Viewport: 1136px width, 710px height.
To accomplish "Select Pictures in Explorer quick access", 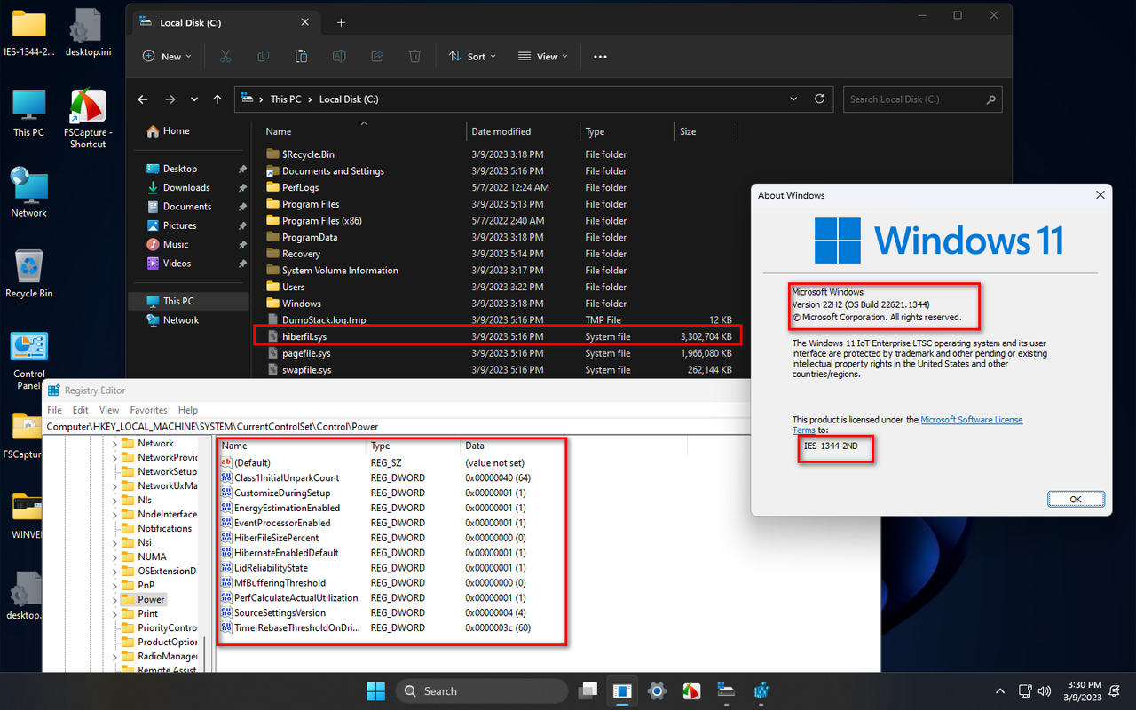I will pyautogui.click(x=179, y=225).
